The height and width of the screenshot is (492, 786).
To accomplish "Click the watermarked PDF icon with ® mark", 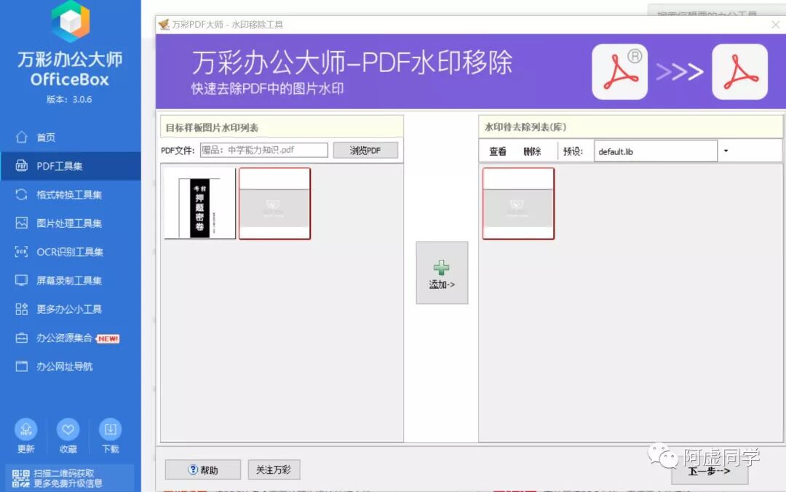I will (x=619, y=72).
